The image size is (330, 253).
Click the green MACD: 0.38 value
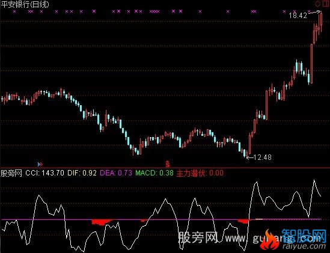154,173
